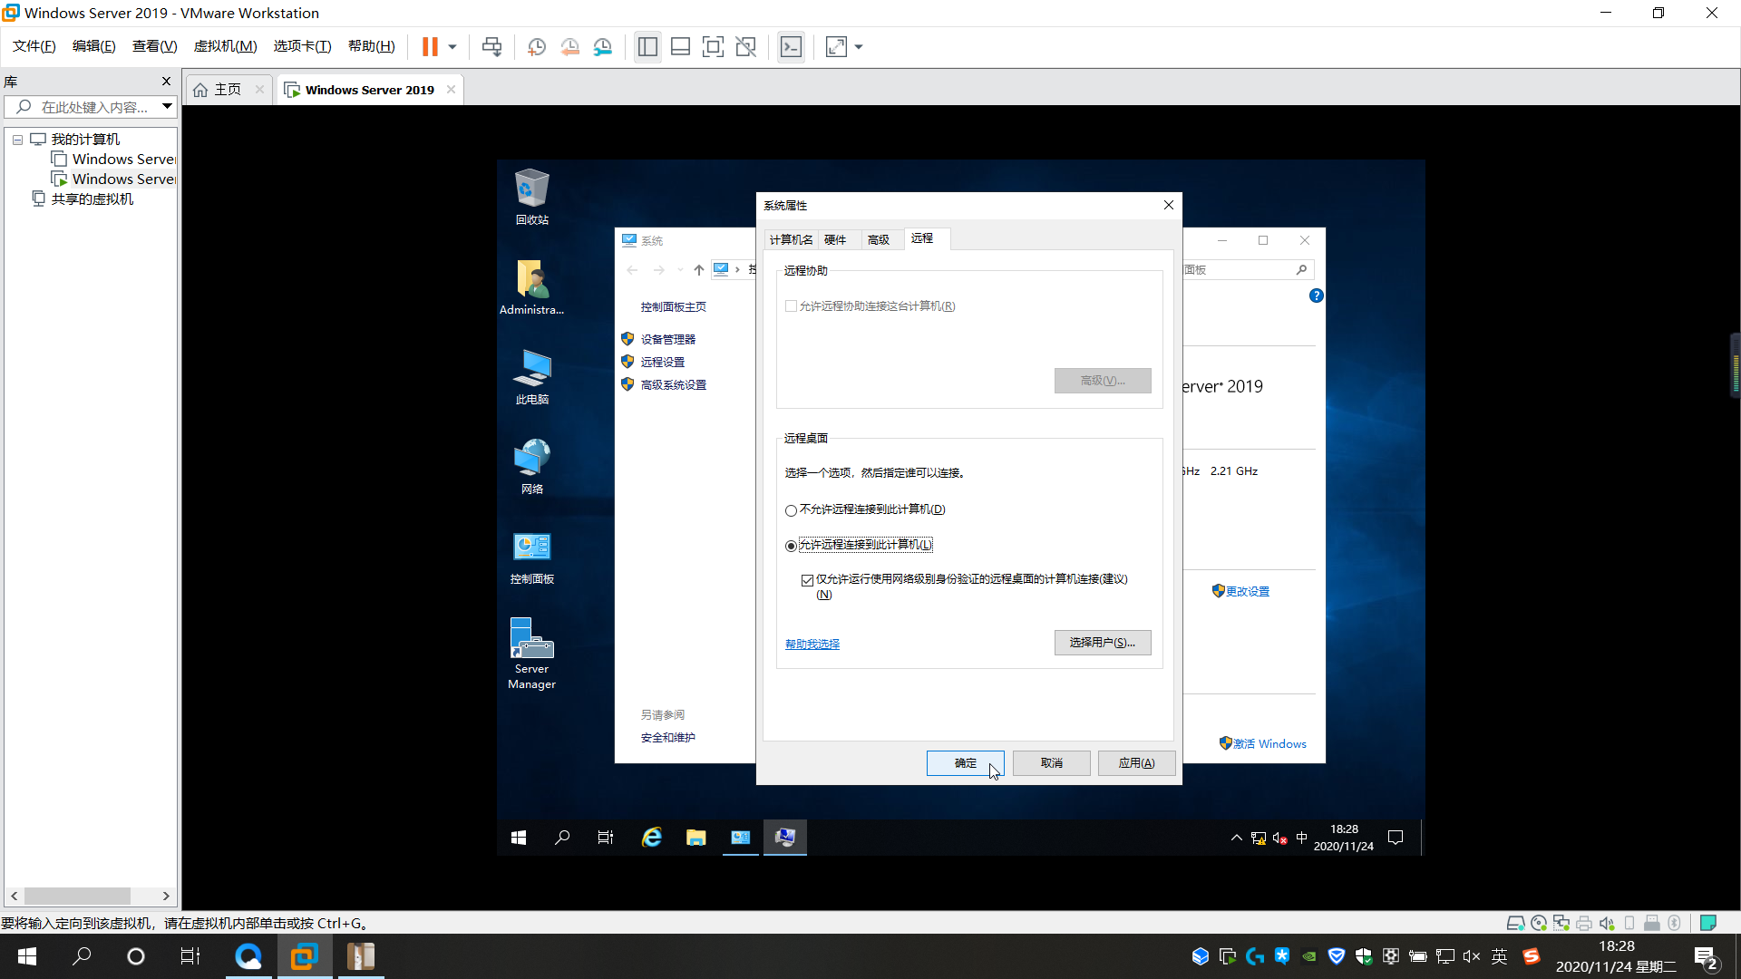
Task: Uncheck network level authentication requirement
Action: click(x=806, y=579)
